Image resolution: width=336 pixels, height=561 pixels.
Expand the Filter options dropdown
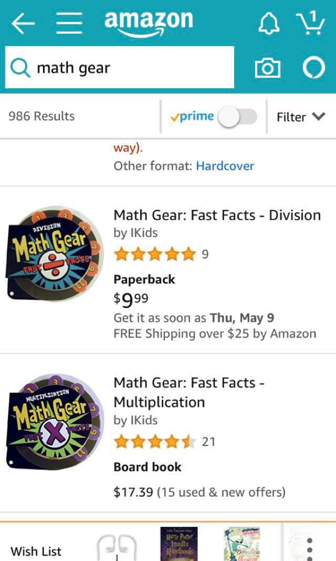click(x=302, y=117)
